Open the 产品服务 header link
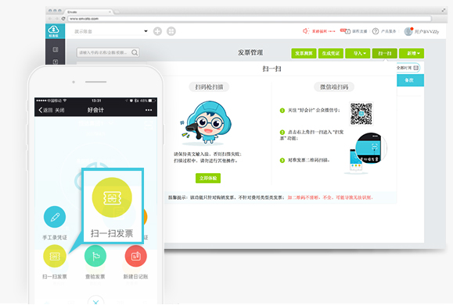This screenshot has width=453, height=305. coord(388,31)
